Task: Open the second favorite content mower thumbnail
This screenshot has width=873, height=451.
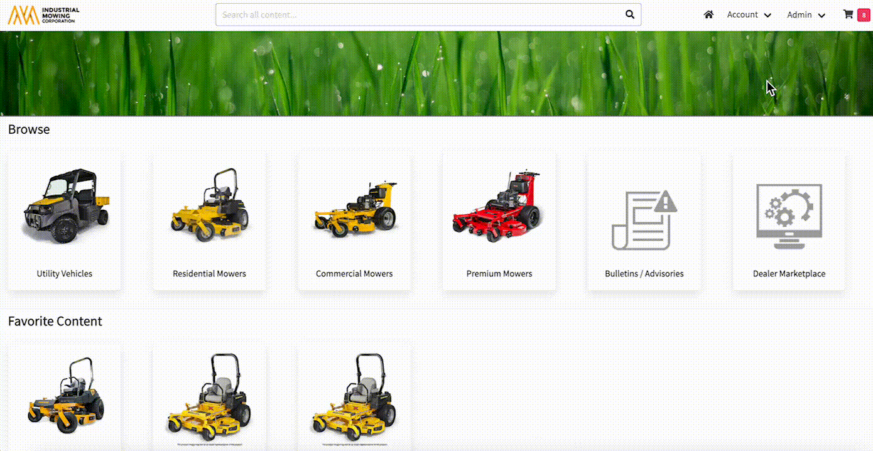Action: point(209,396)
